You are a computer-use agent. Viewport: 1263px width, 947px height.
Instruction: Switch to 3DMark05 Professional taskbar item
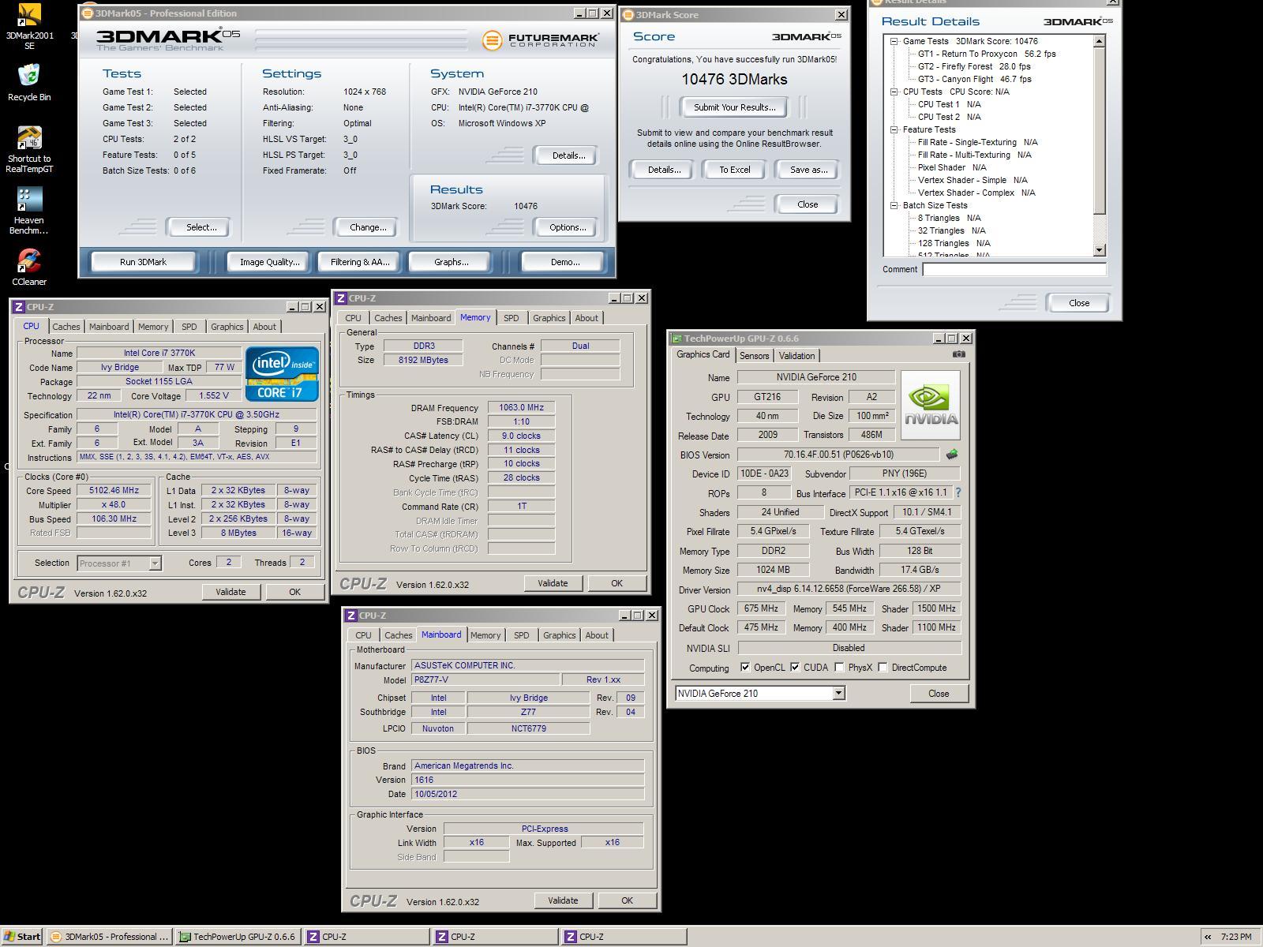[x=110, y=937]
